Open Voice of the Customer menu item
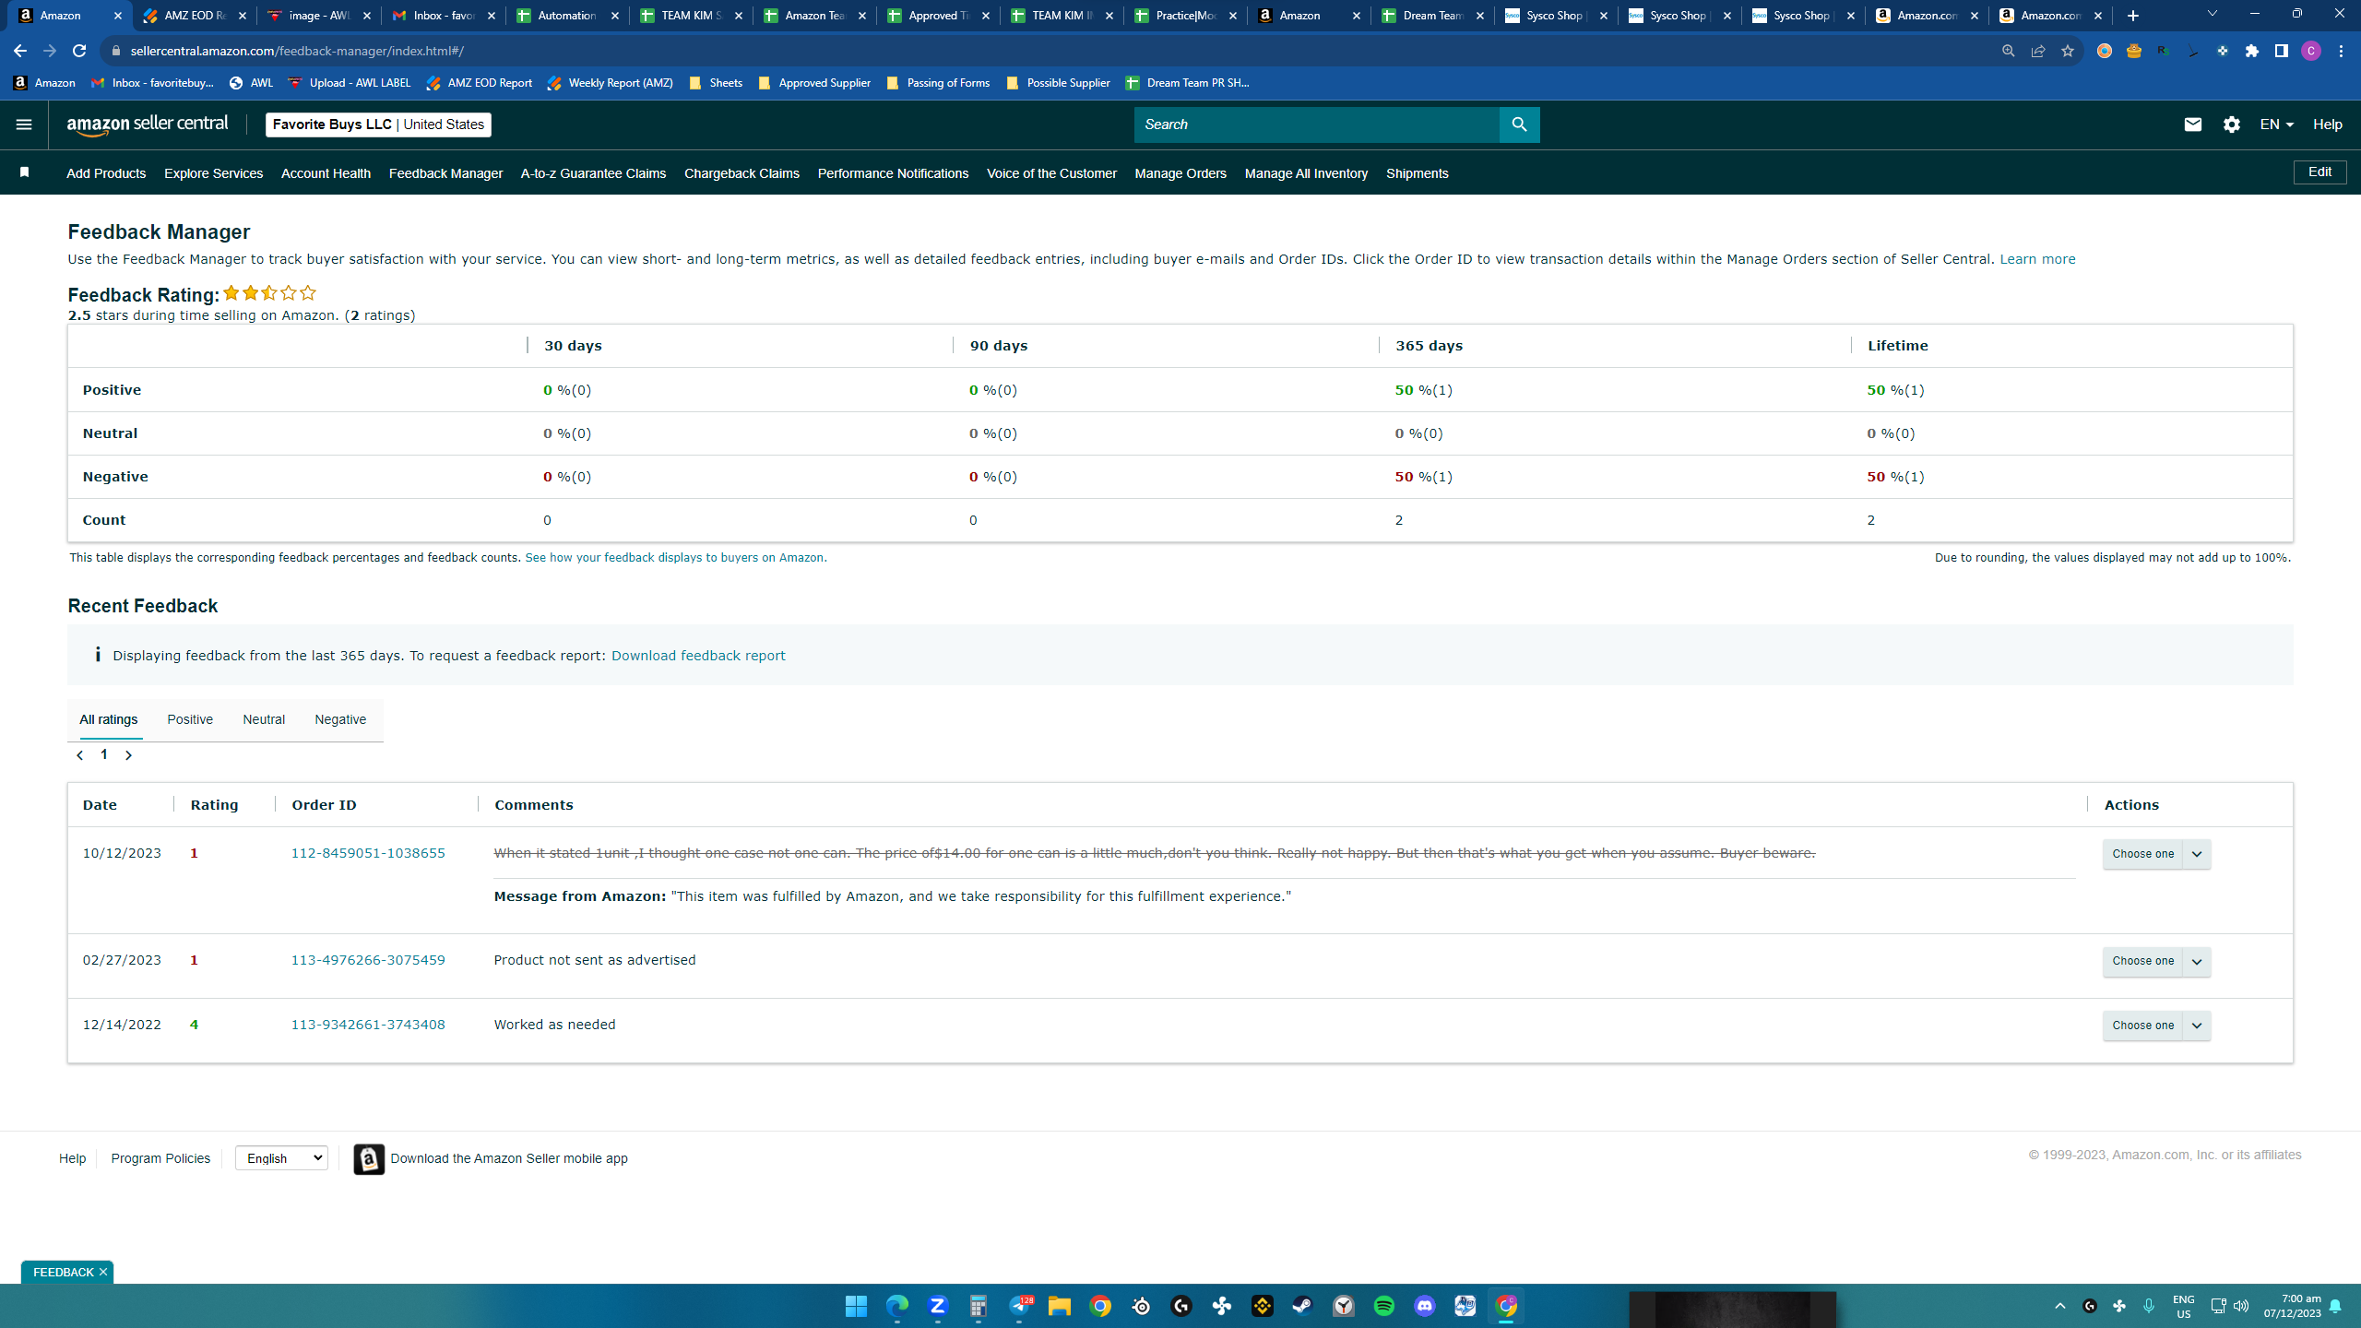2361x1328 pixels. click(1051, 173)
